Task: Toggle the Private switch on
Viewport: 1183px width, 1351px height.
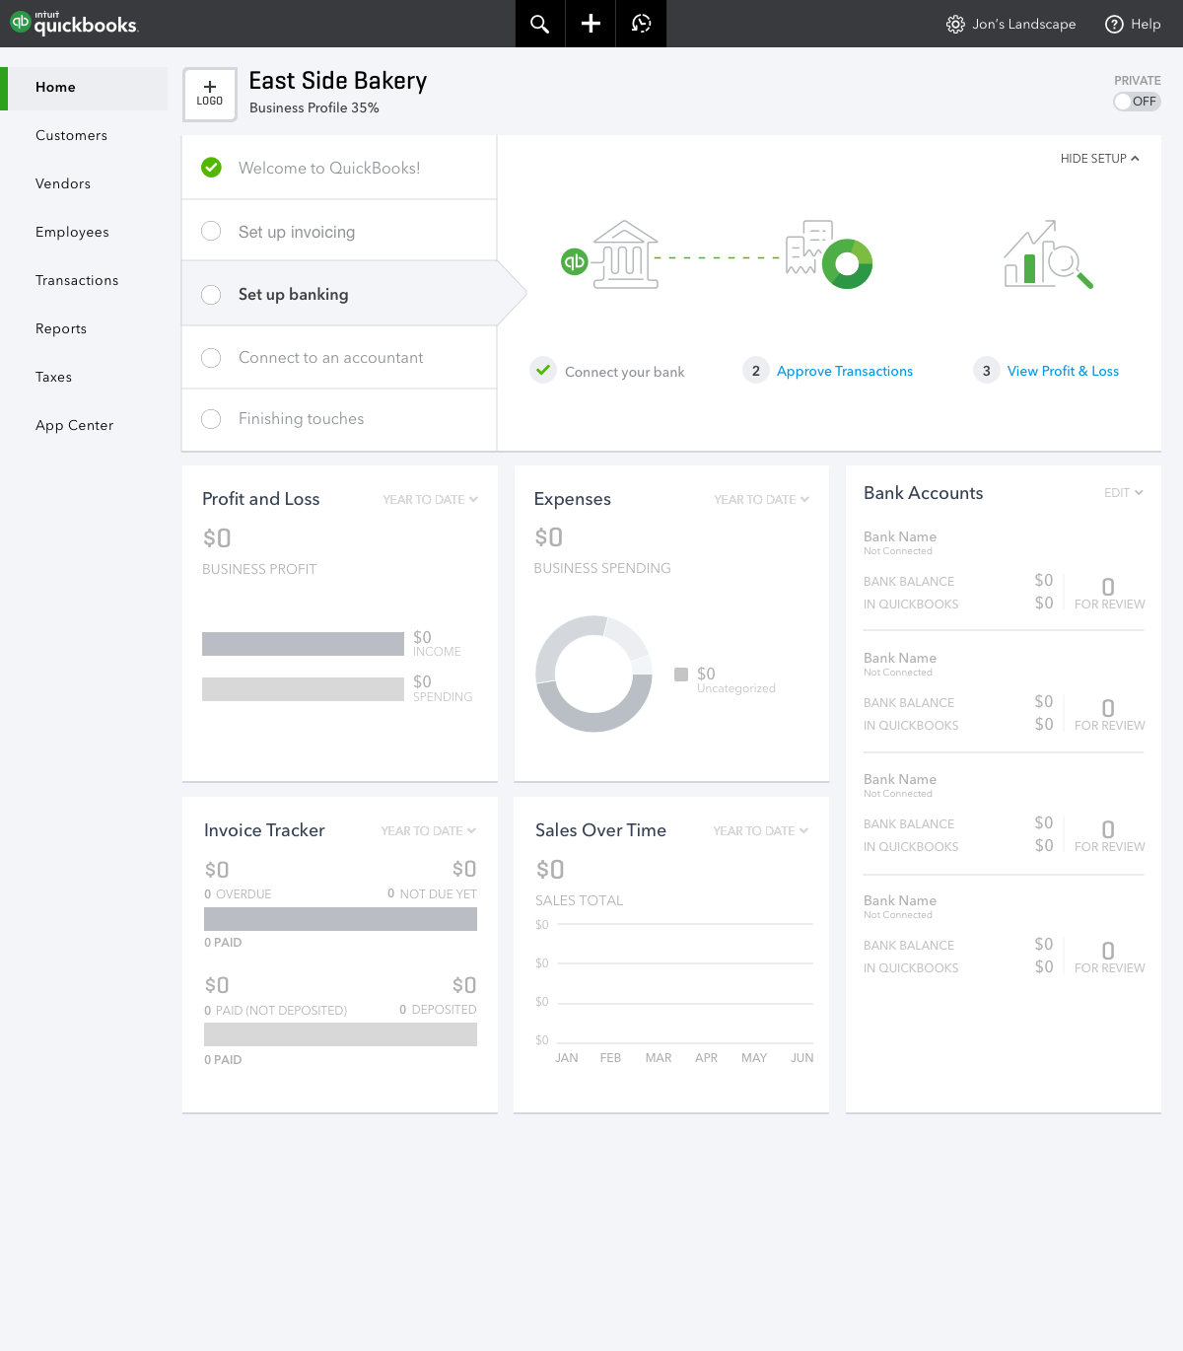Action: pyautogui.click(x=1137, y=102)
